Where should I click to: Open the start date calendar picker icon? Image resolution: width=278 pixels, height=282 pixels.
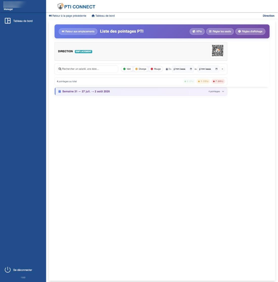click(x=191, y=69)
